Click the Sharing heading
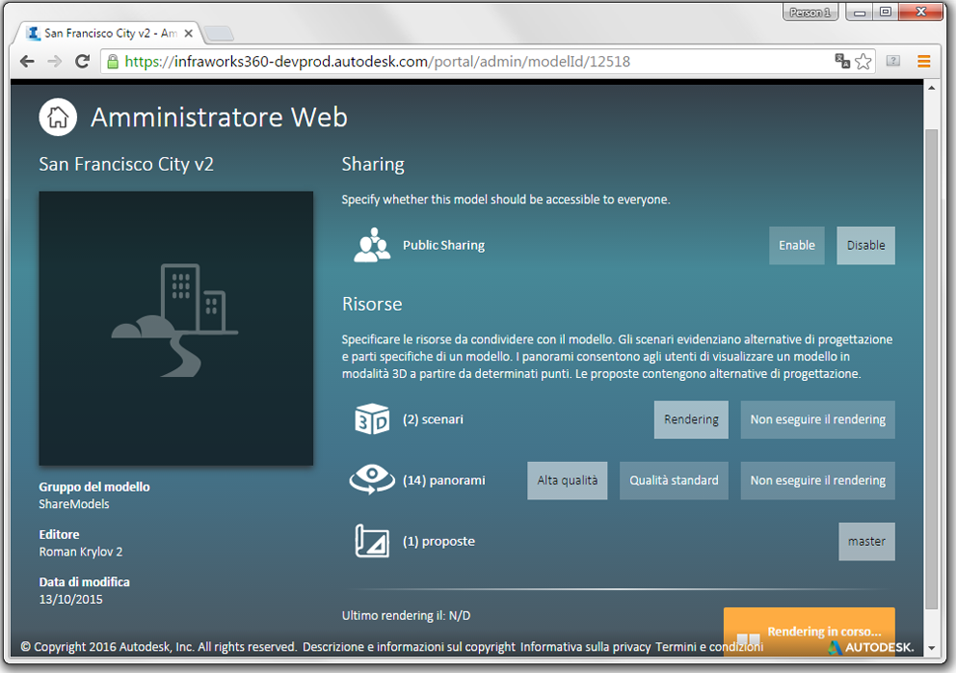The width and height of the screenshot is (956, 673). (373, 165)
